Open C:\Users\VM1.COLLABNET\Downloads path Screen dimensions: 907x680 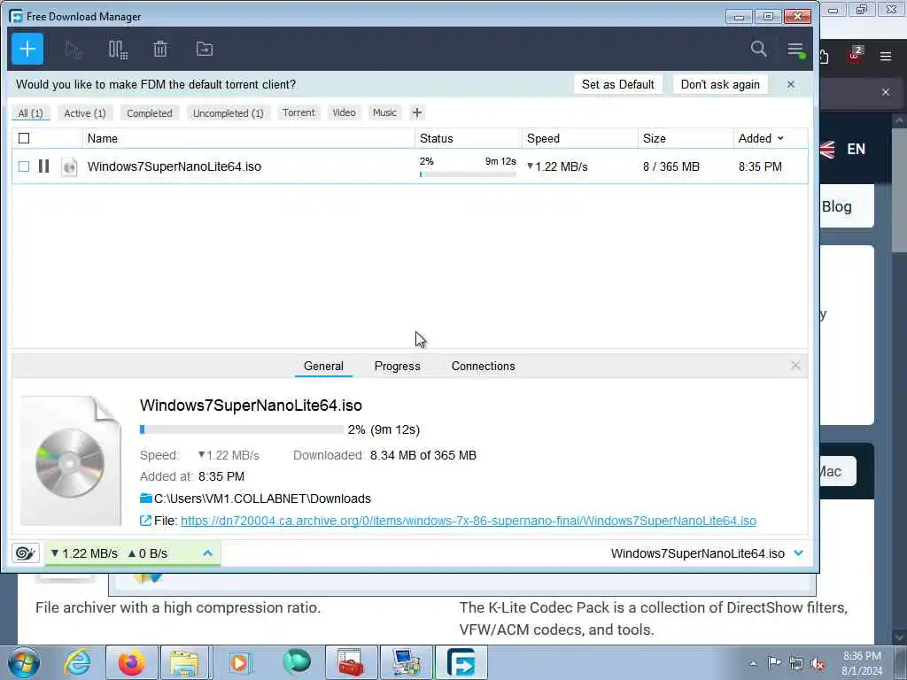262,498
